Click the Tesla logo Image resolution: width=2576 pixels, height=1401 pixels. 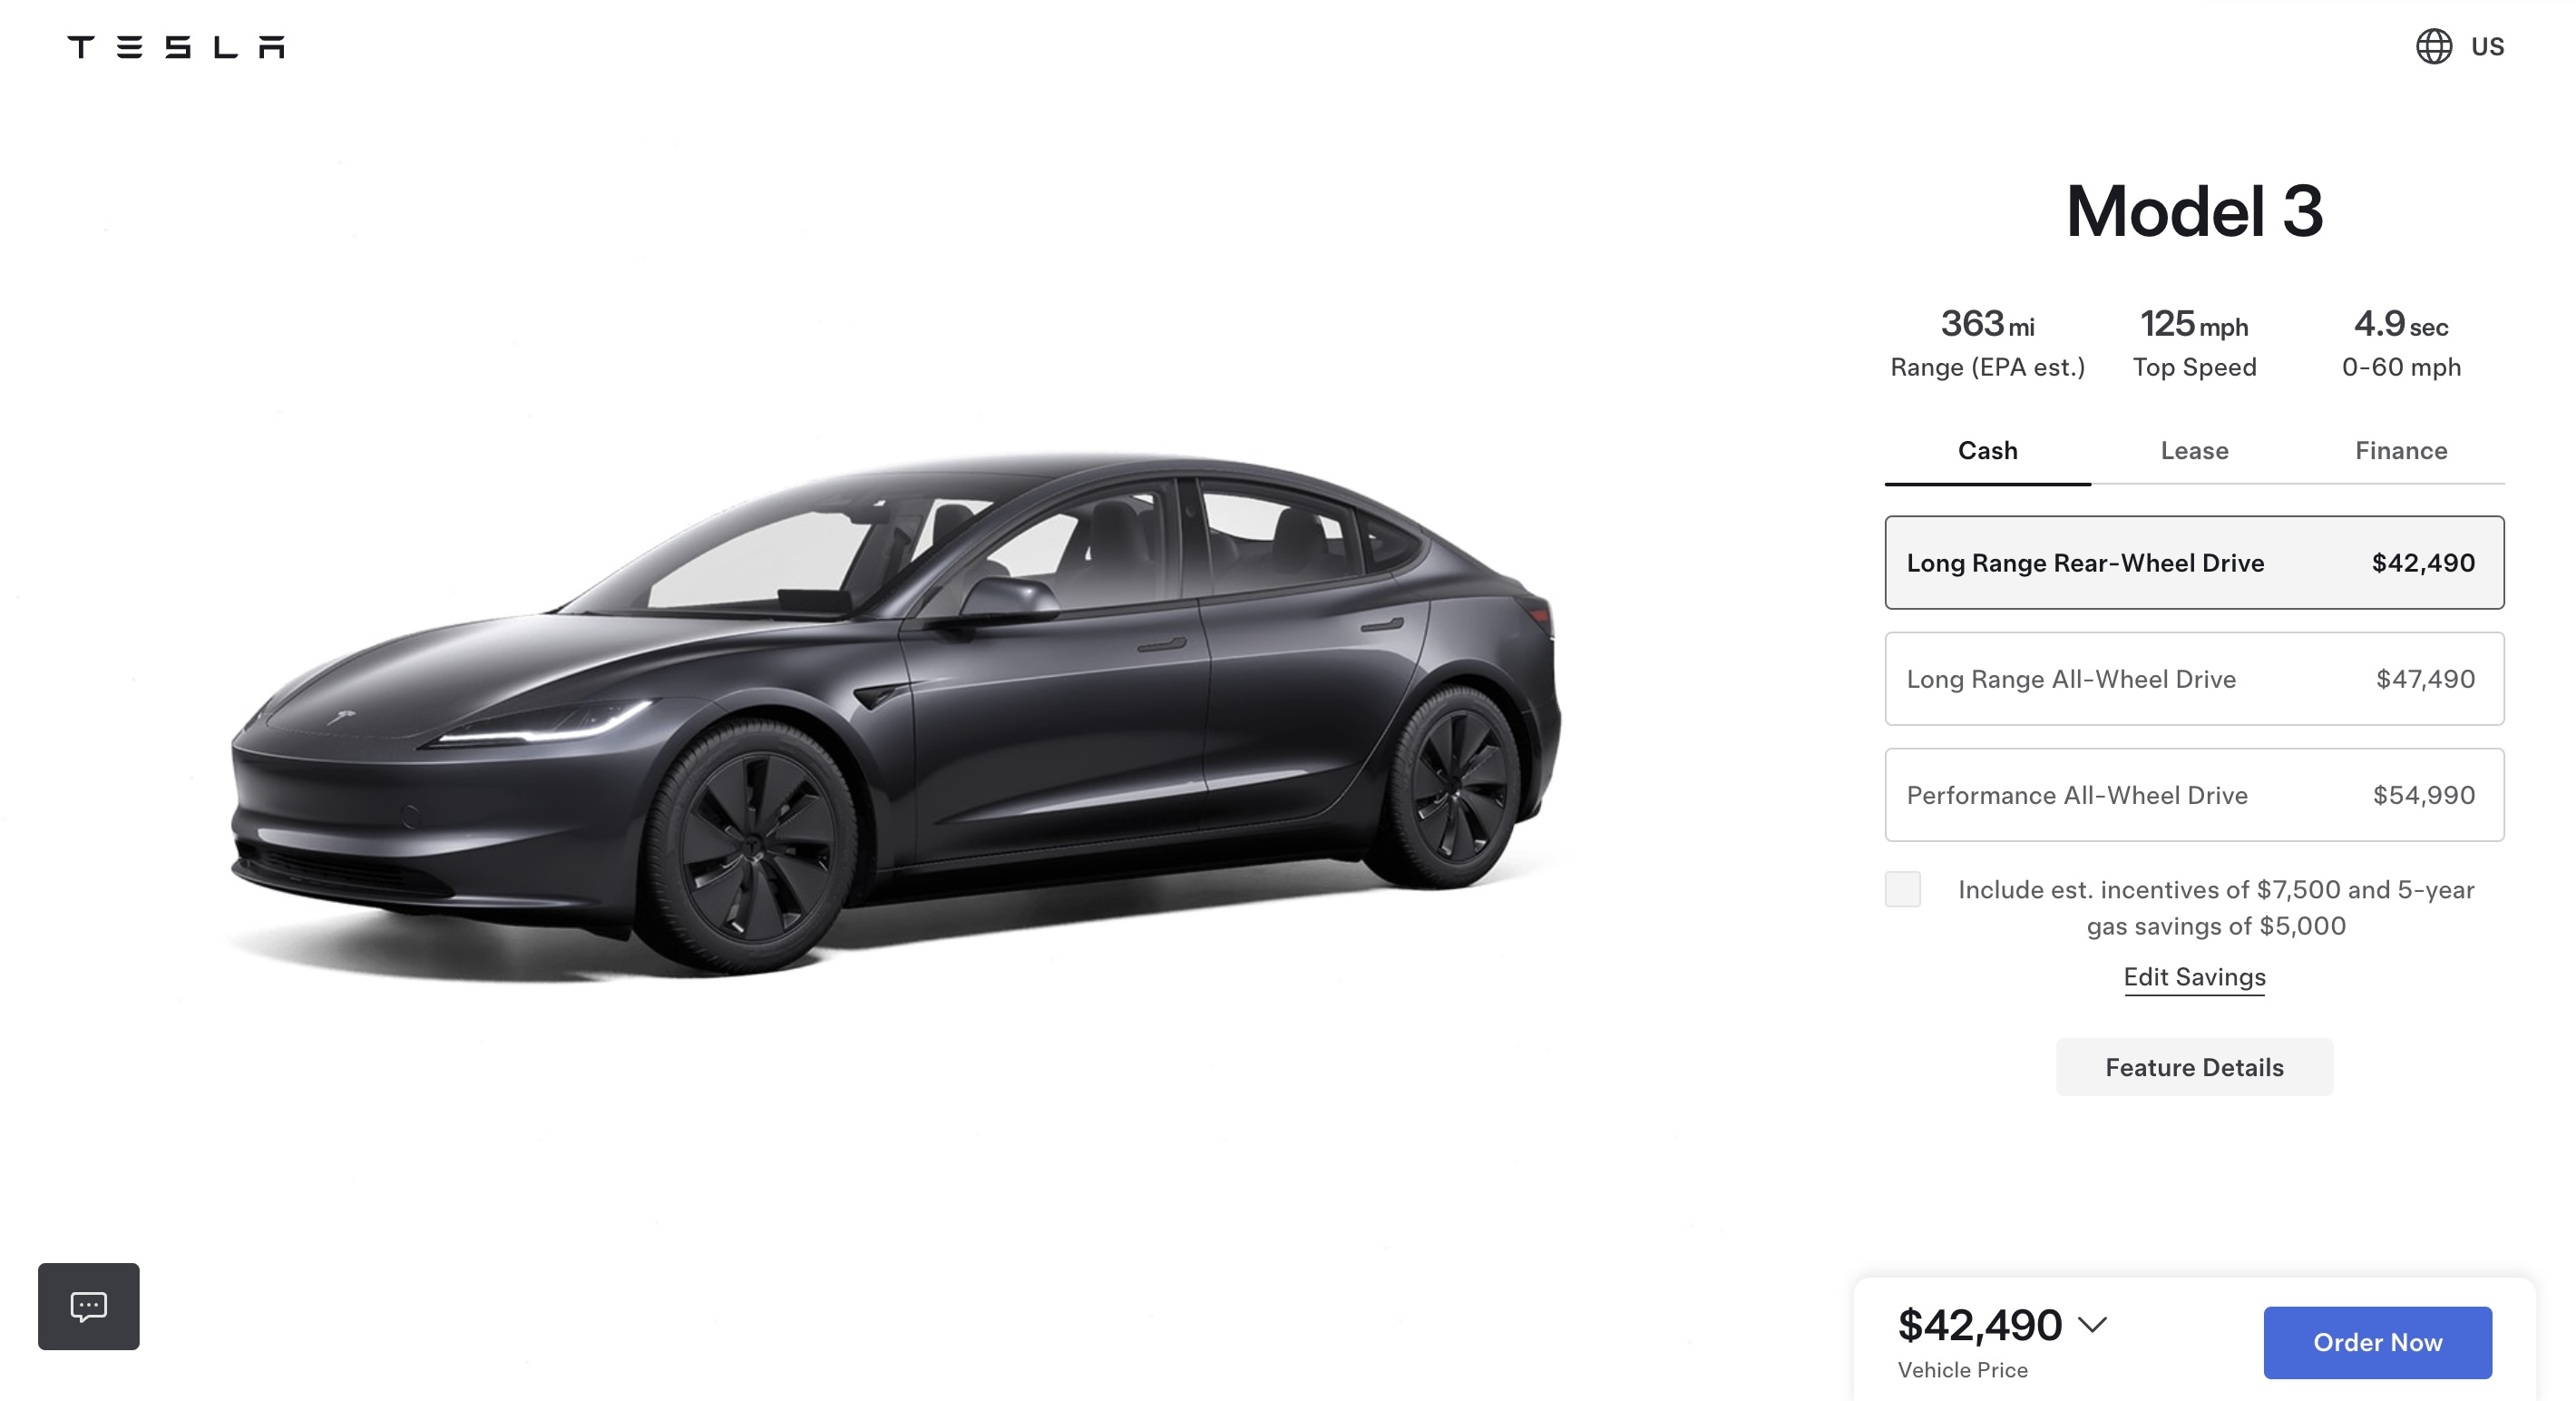point(176,47)
